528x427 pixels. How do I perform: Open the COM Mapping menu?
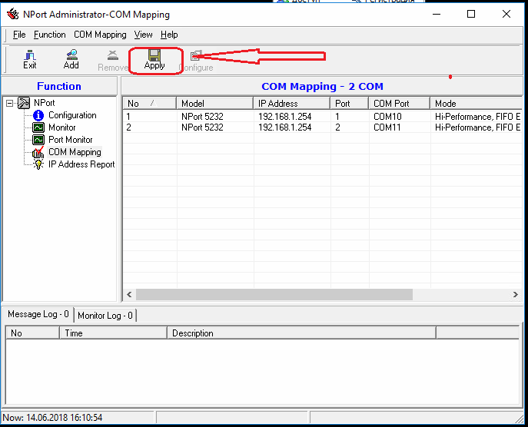click(100, 35)
